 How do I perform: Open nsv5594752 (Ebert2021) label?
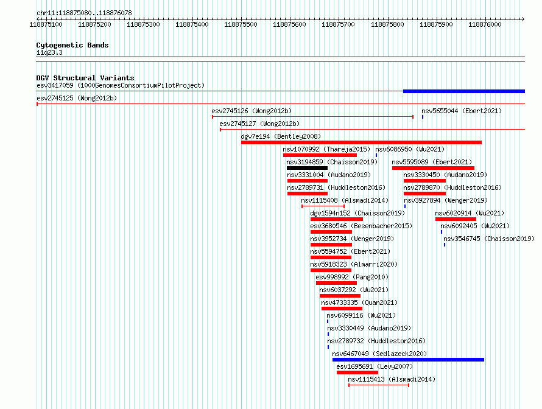(x=350, y=251)
